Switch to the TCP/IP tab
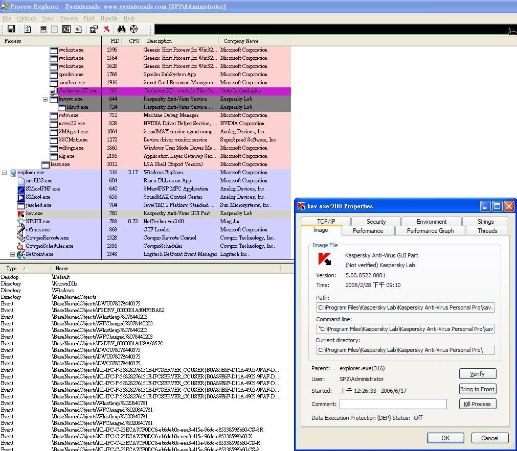The image size is (517, 451). tap(326, 221)
